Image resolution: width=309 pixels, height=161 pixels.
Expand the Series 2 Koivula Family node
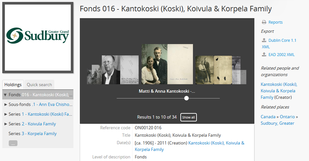pos(6,124)
